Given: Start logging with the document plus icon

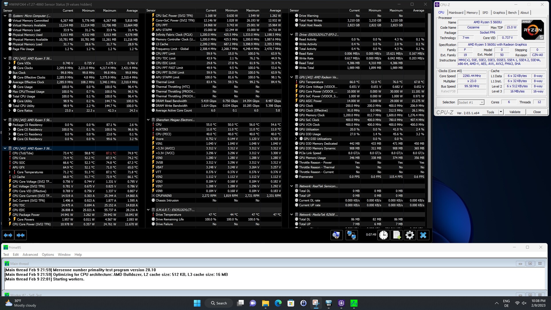Looking at the screenshot, I should [x=397, y=235].
